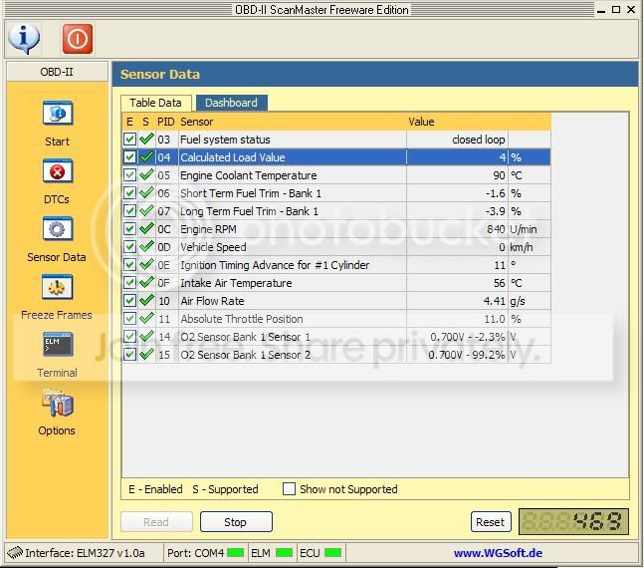The width and height of the screenshot is (644, 568).
Task: Open the Options icon in sidebar
Action: (x=57, y=405)
